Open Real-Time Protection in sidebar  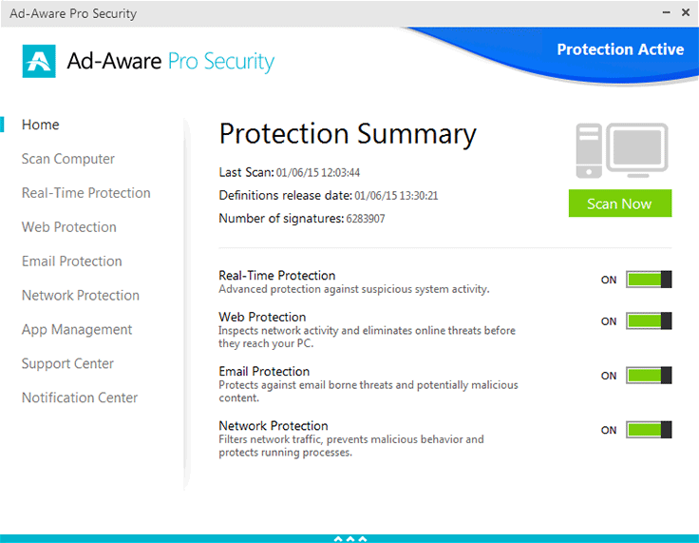(86, 193)
